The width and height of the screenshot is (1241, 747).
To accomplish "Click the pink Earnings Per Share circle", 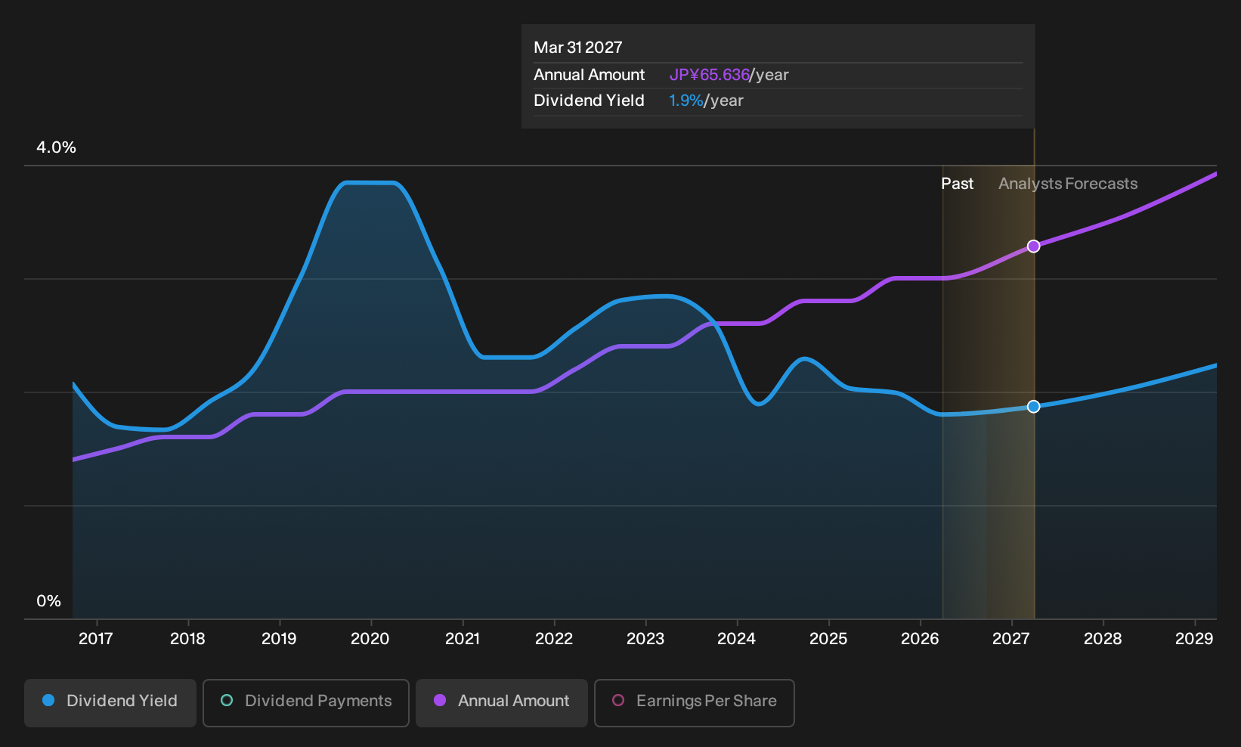I will point(618,700).
